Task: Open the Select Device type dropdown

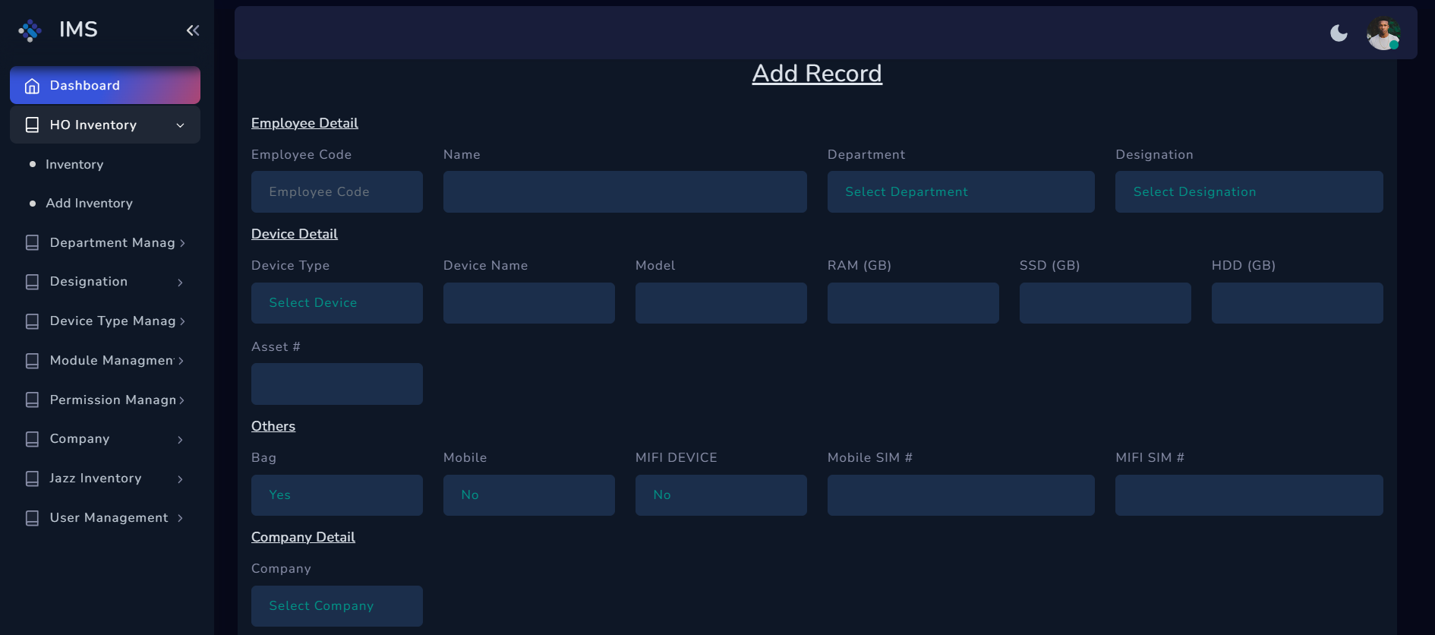Action: (x=336, y=303)
